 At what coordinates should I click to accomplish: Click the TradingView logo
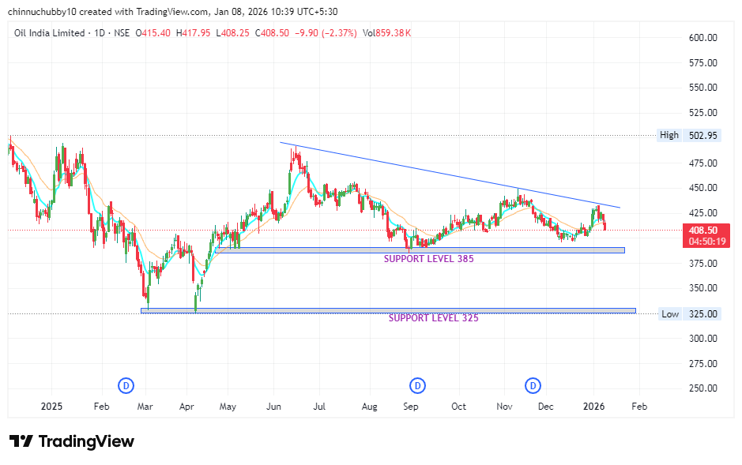tap(72, 441)
